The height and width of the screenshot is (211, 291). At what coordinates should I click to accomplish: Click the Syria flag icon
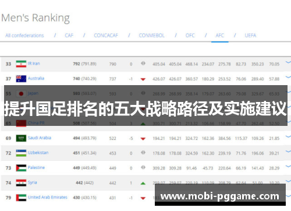21,183
